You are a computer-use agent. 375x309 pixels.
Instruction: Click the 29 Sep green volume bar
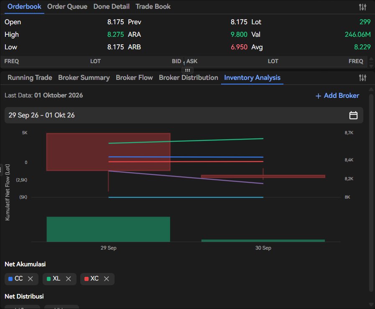point(108,229)
